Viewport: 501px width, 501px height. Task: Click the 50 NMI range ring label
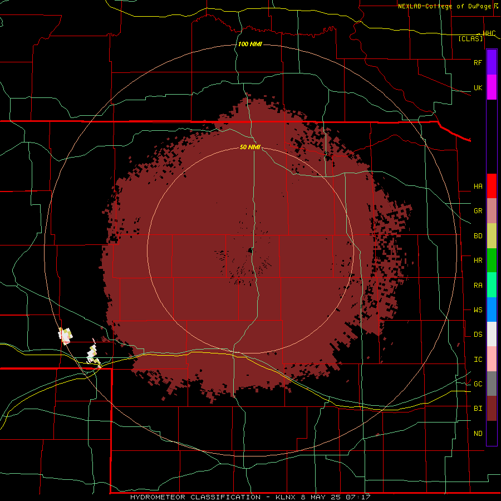point(250,147)
